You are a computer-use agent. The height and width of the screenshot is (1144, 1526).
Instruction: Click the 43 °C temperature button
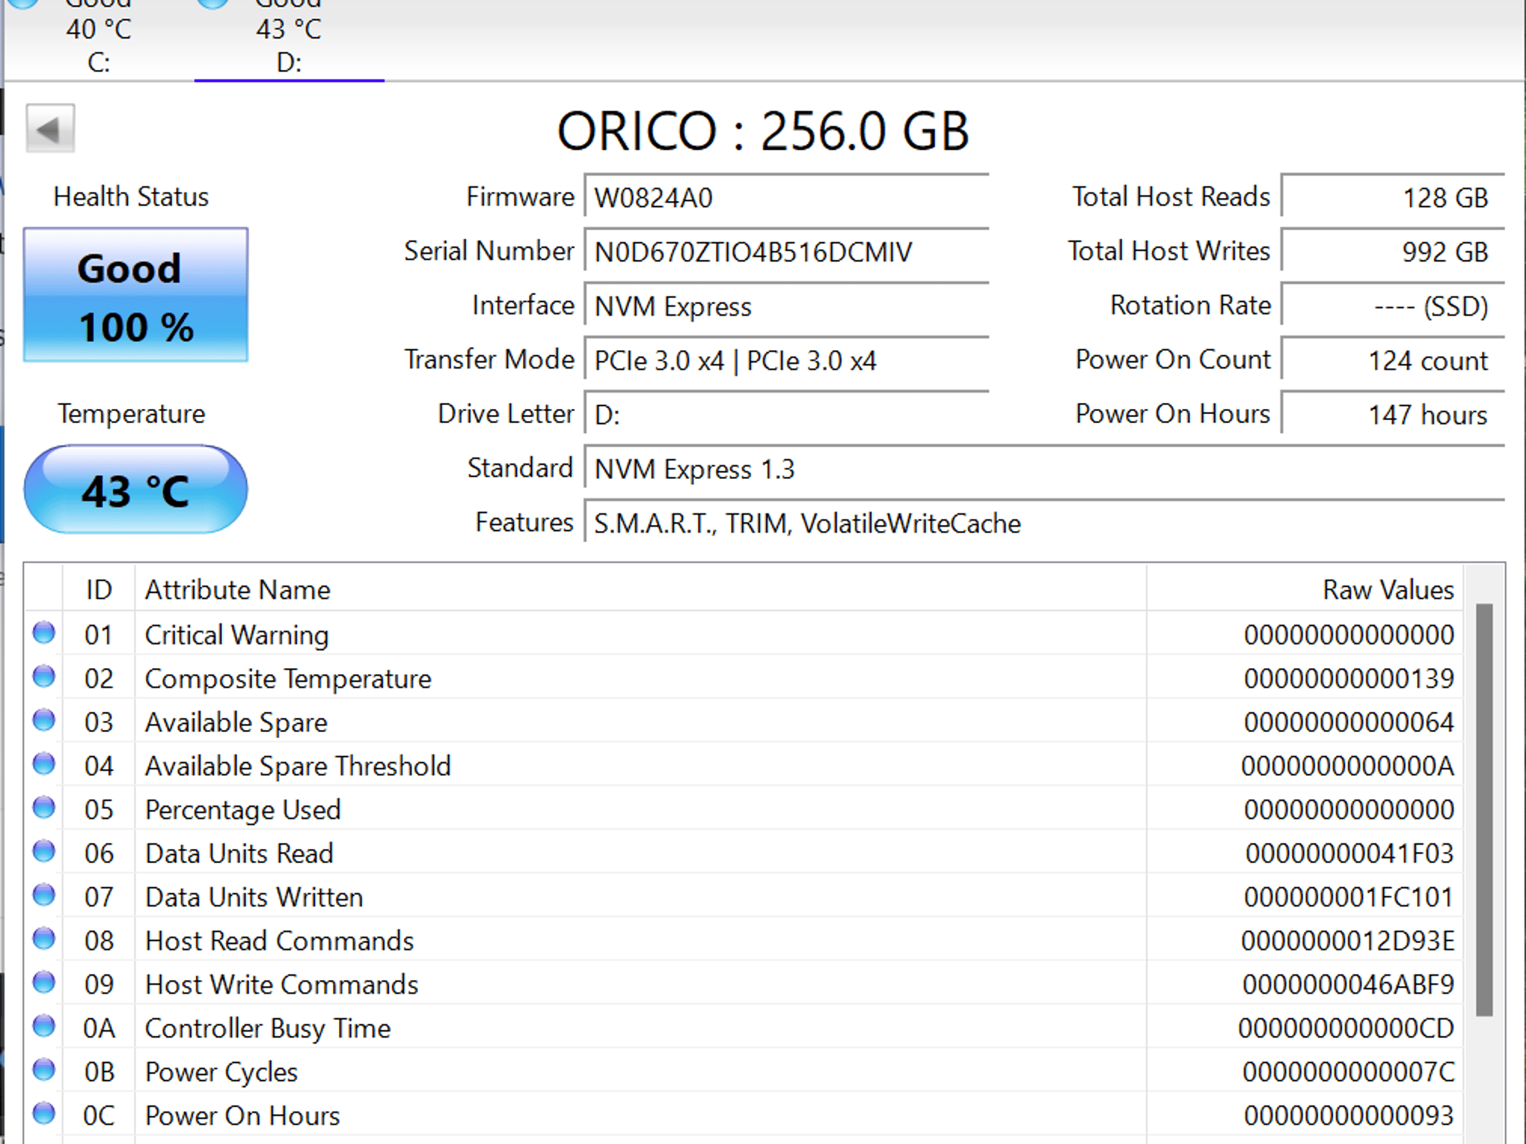tap(136, 489)
